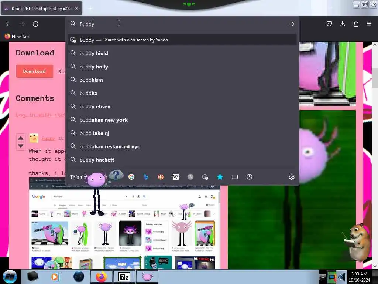Click the page scrollbar down arrow
378x284 pixels.
tap(374, 266)
